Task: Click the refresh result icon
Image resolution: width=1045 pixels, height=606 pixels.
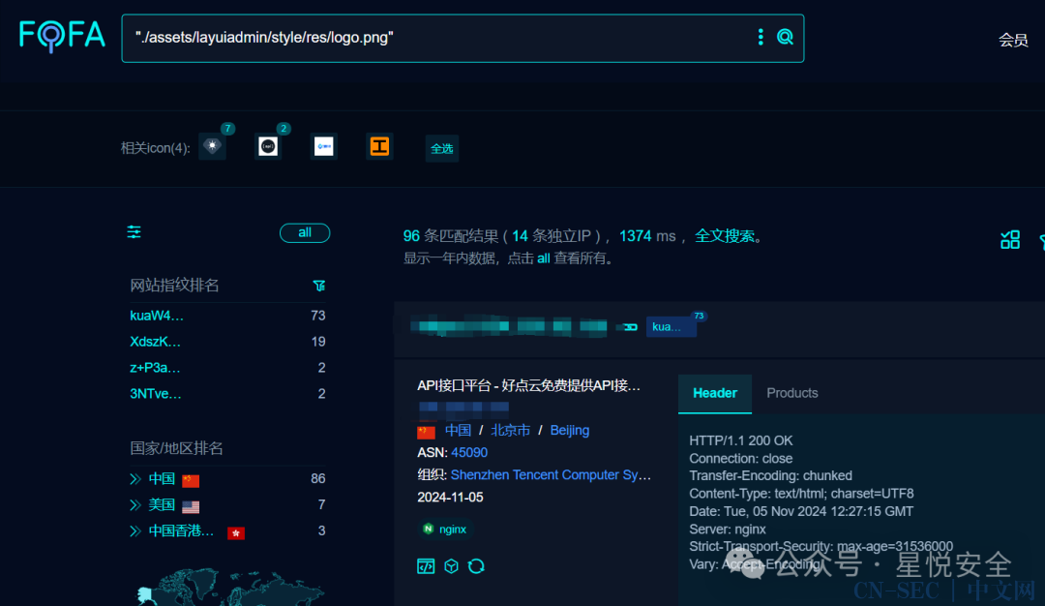Action: tap(476, 566)
